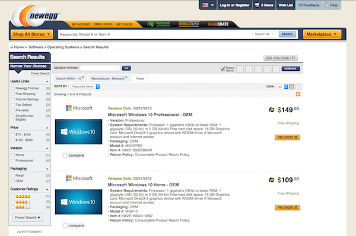Image resolution: width=356 pixels, height=236 pixels.
Task: Check compare for Windows 10 Professional
Action: coord(65,156)
